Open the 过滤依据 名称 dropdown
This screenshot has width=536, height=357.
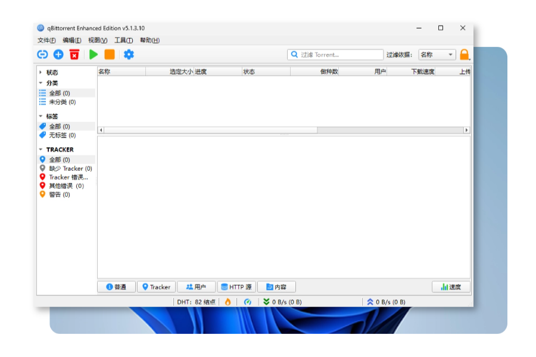437,55
